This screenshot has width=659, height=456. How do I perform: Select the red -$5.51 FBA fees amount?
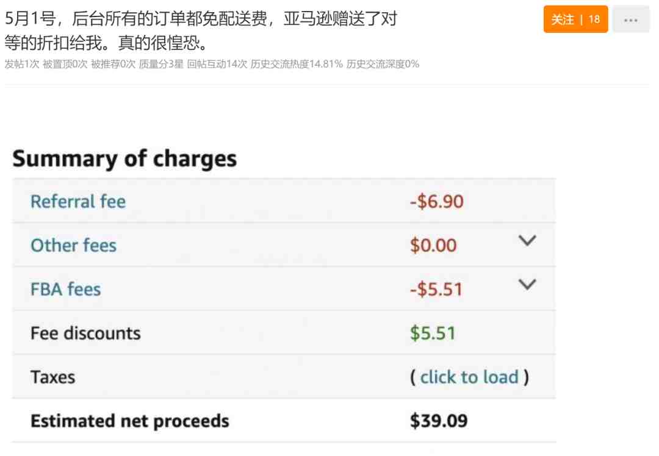coord(436,290)
